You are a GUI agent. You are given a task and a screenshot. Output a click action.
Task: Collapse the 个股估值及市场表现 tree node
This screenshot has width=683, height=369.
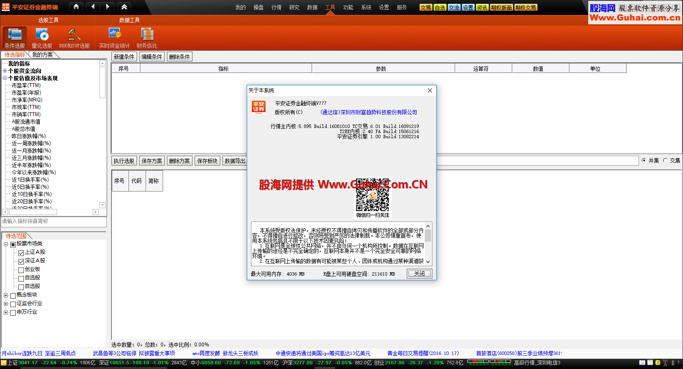pos(5,78)
